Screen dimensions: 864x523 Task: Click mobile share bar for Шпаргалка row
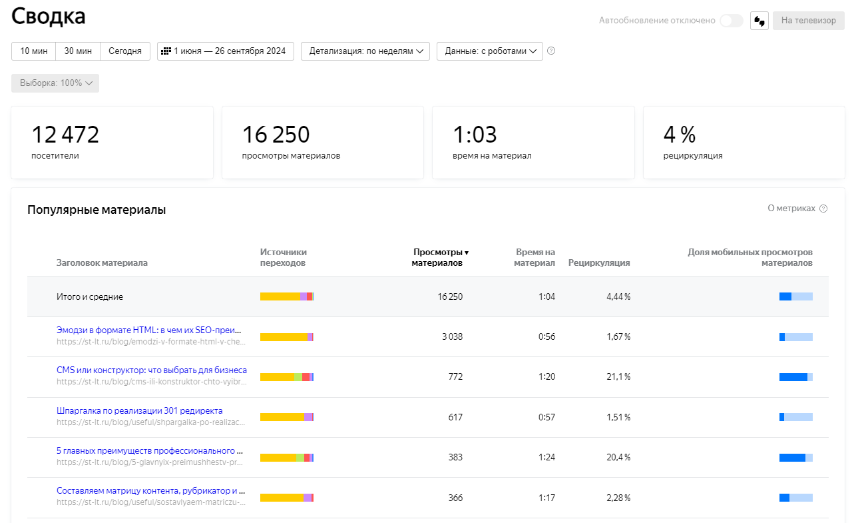(x=796, y=417)
